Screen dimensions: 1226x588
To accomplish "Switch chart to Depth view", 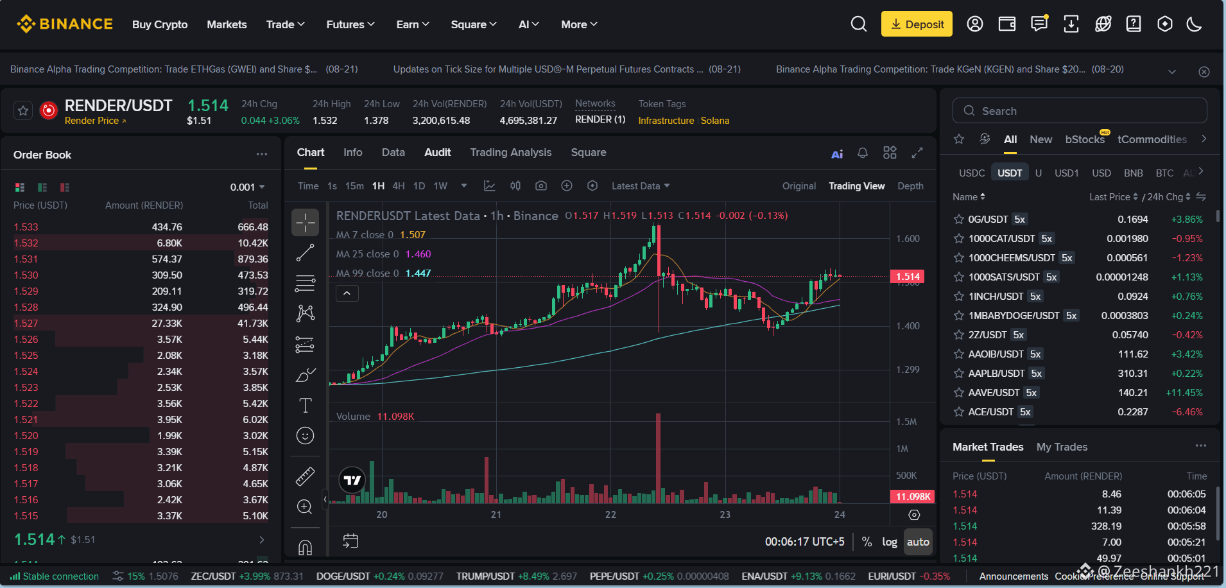I will click(x=910, y=186).
